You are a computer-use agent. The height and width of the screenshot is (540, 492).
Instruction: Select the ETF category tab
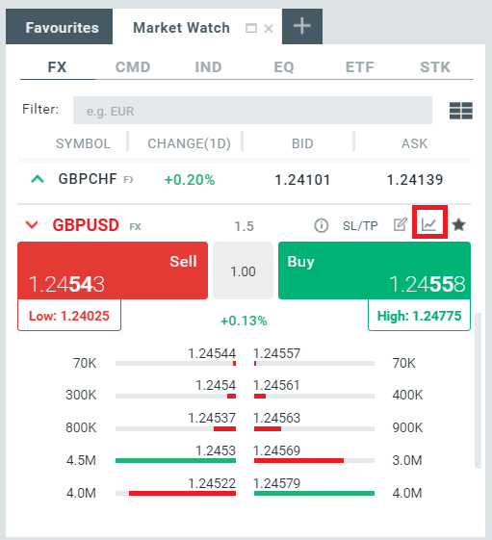pyautogui.click(x=359, y=67)
